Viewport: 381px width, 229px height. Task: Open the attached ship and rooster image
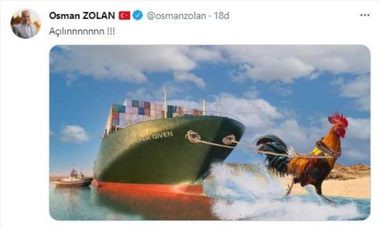pyautogui.click(x=210, y=133)
